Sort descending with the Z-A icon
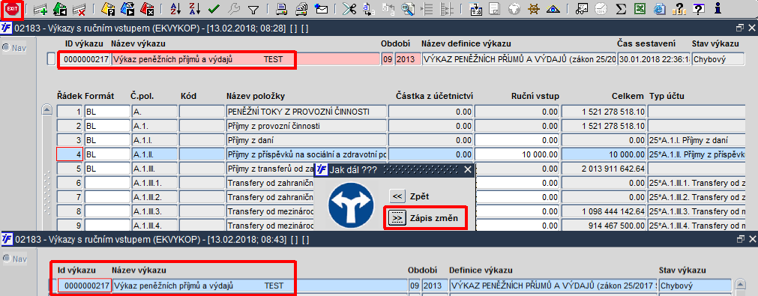Image resolution: width=758 pixels, height=296 pixels. click(195, 9)
